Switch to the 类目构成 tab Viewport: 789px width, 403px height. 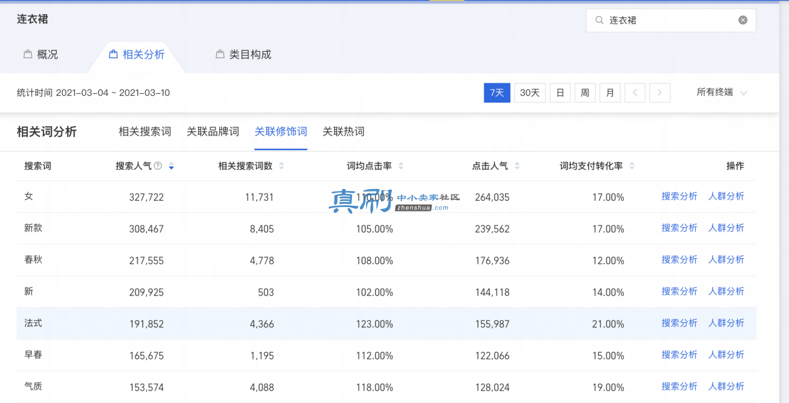243,55
